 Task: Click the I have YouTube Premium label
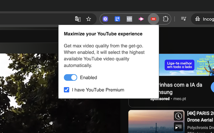(98, 90)
